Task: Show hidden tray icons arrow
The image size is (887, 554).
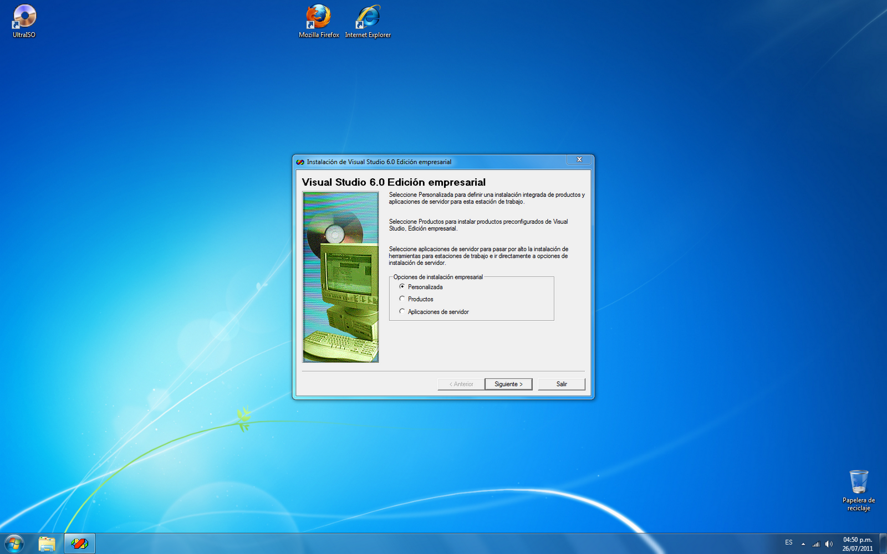Action: [803, 544]
